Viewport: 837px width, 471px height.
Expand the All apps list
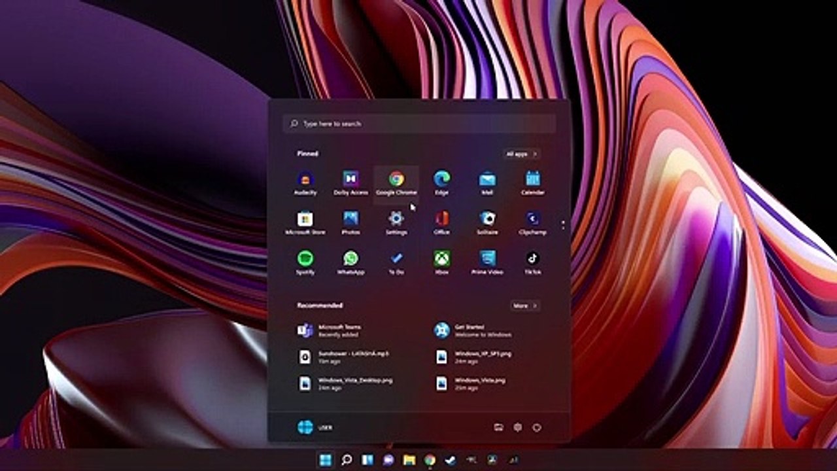(521, 154)
